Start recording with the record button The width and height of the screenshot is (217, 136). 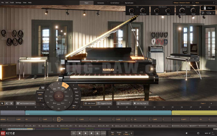coord(91,133)
